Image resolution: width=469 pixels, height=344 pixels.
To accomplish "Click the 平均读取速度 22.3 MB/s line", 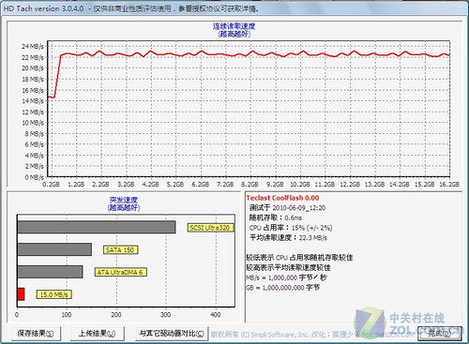I will [288, 238].
